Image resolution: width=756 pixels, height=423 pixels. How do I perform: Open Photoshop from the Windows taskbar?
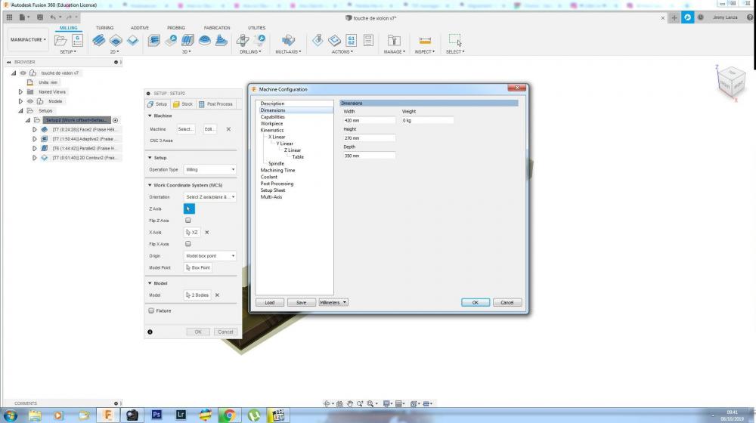pyautogui.click(x=156, y=415)
